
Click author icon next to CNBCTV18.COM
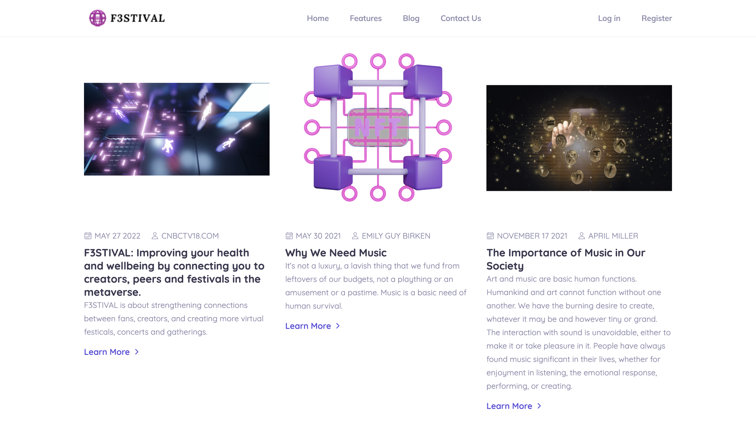[155, 236]
